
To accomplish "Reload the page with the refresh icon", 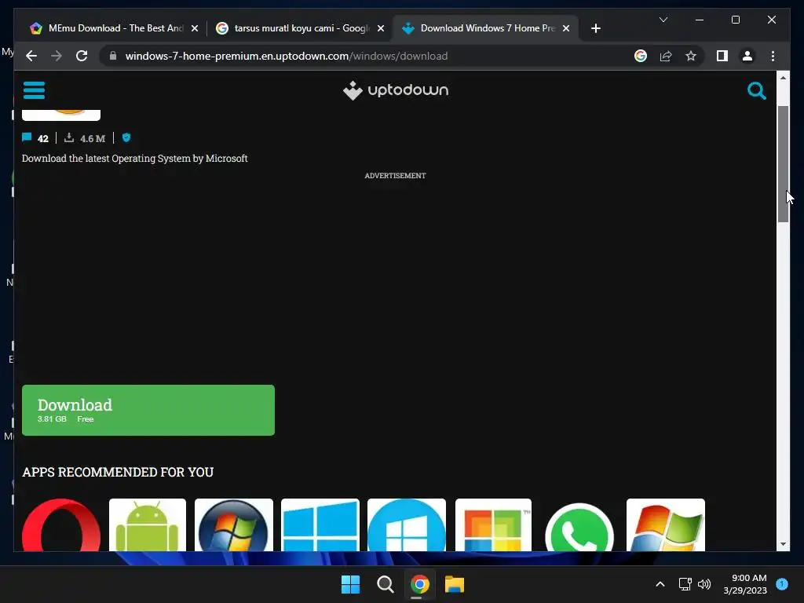I will pyautogui.click(x=82, y=56).
